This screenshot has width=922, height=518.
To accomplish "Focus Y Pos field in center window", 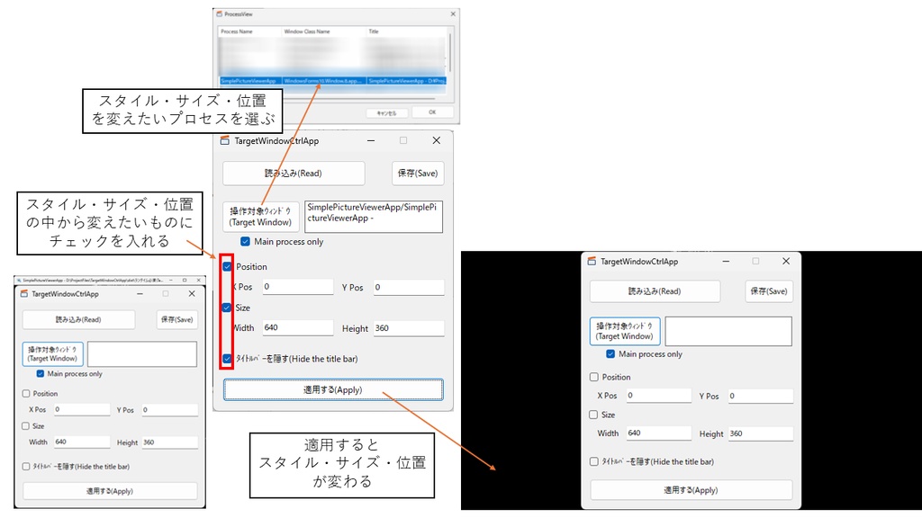I will [409, 287].
